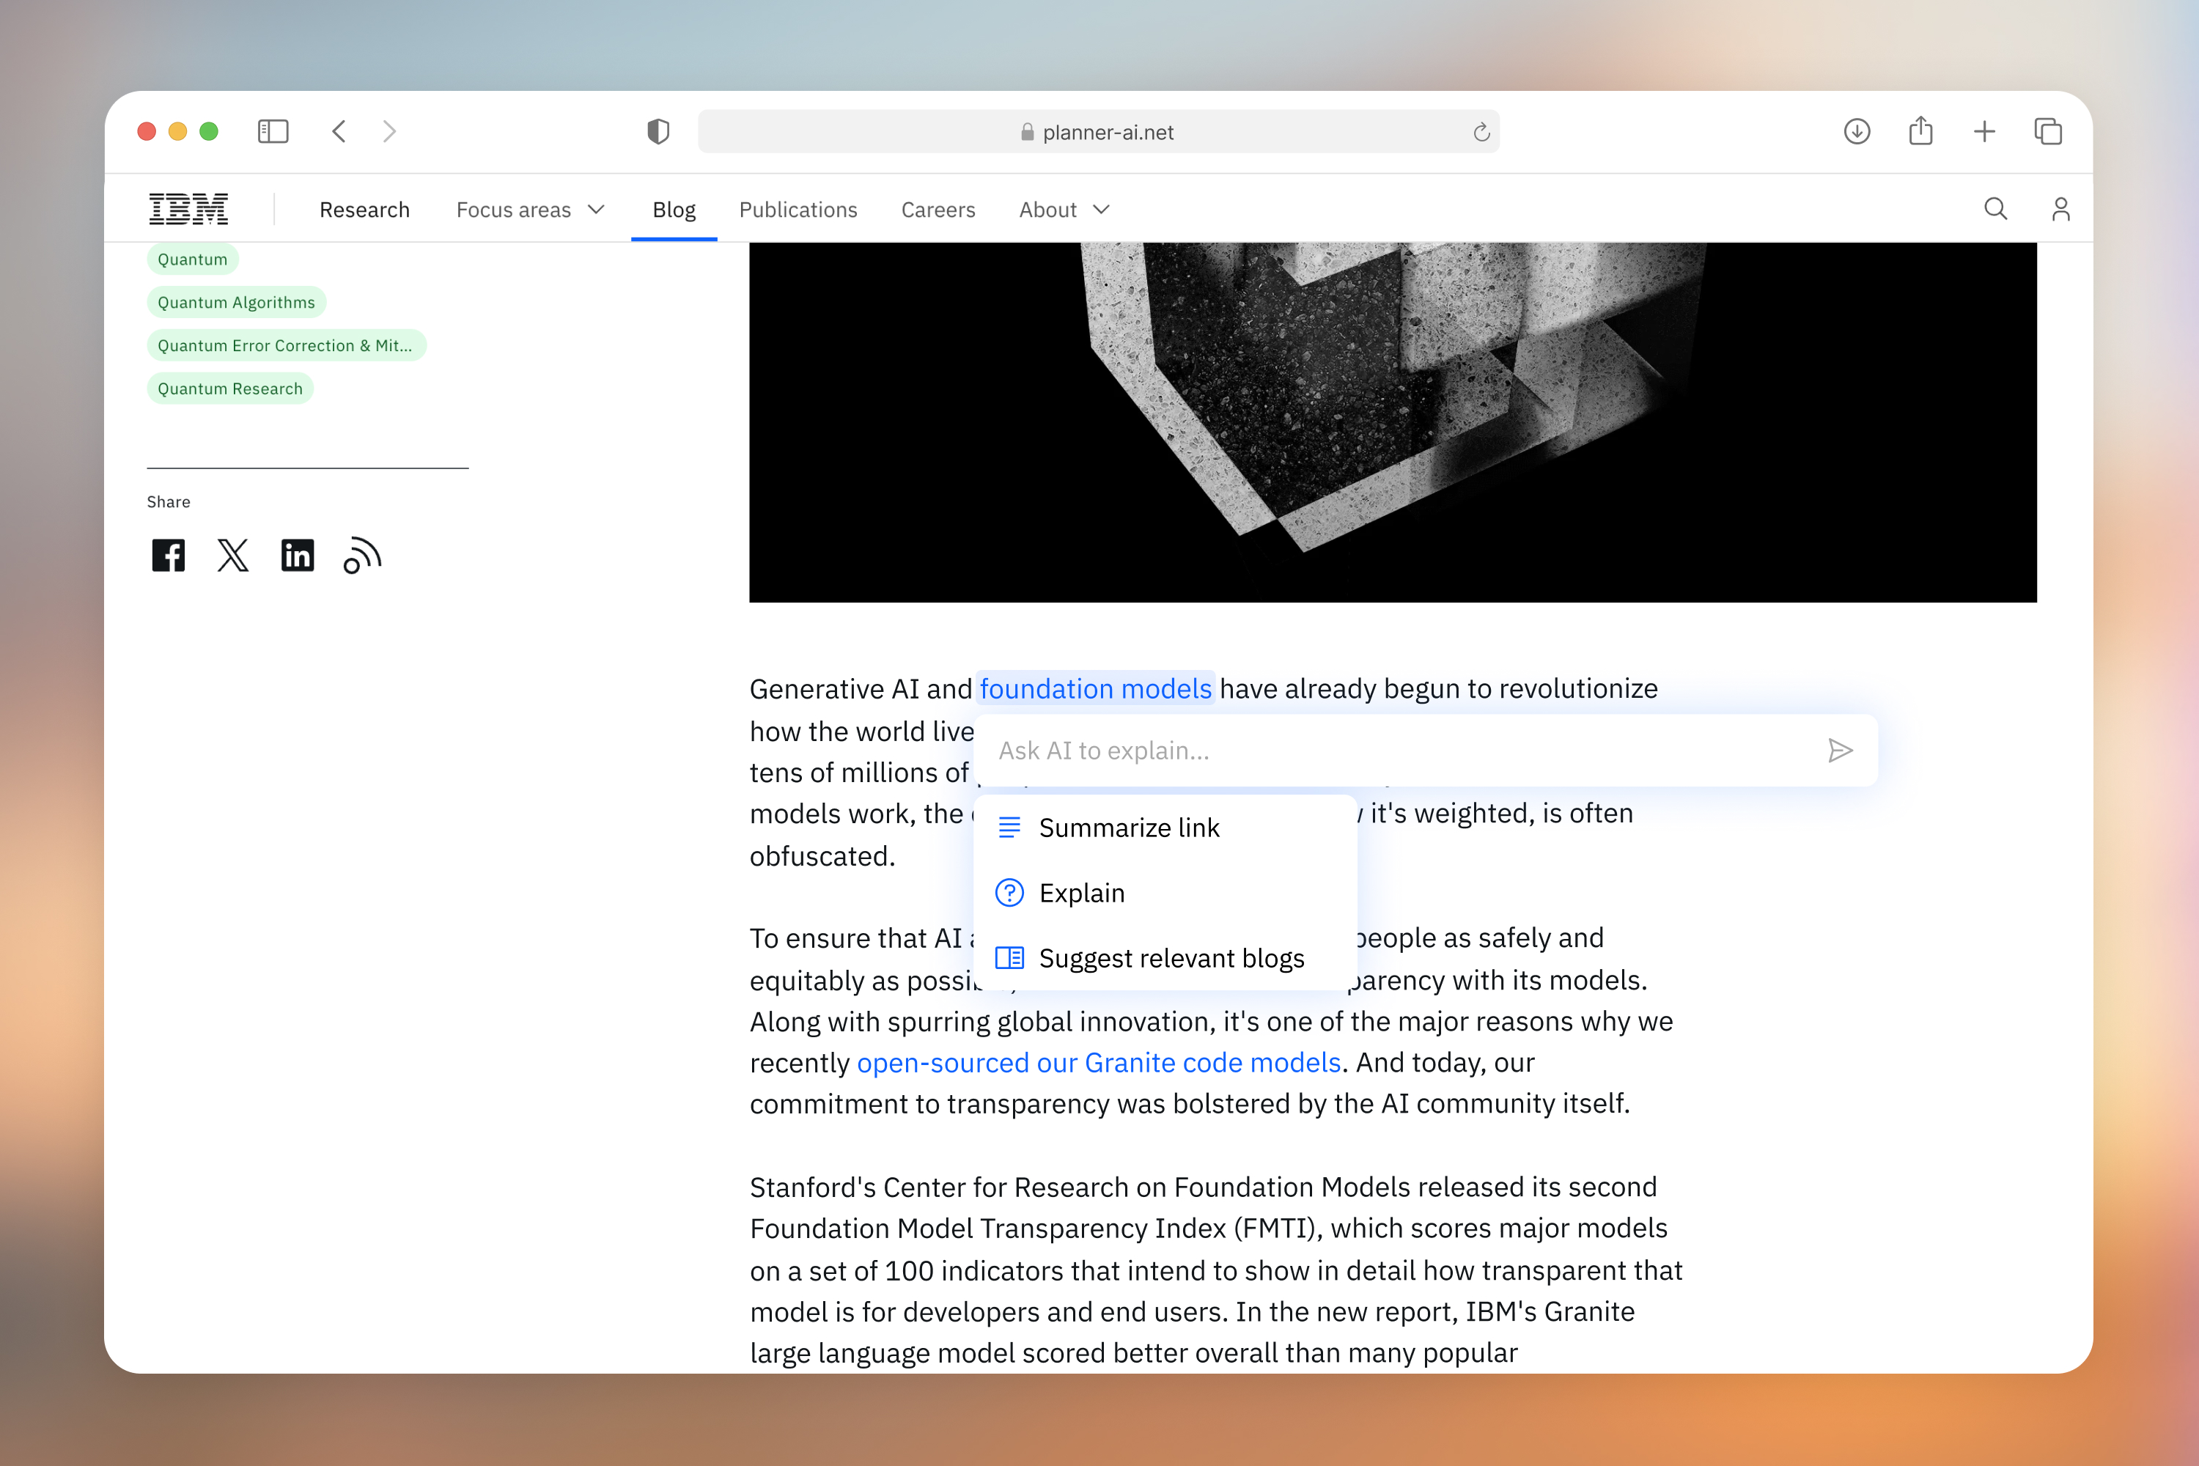The width and height of the screenshot is (2199, 1466).
Task: Share article on Facebook
Action: tap(169, 556)
